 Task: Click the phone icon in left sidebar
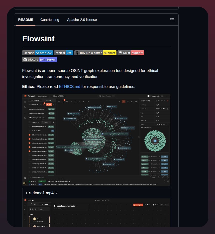click(x=25, y=107)
